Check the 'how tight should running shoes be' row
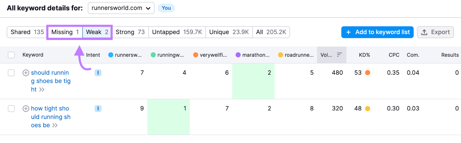Viewport: 461px width, 143px height. pos(11,109)
